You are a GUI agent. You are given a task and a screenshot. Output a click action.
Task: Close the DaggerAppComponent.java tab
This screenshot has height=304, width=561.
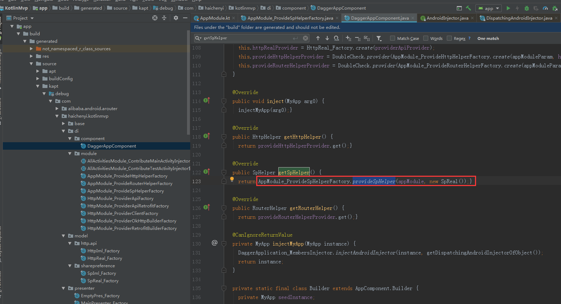point(413,18)
